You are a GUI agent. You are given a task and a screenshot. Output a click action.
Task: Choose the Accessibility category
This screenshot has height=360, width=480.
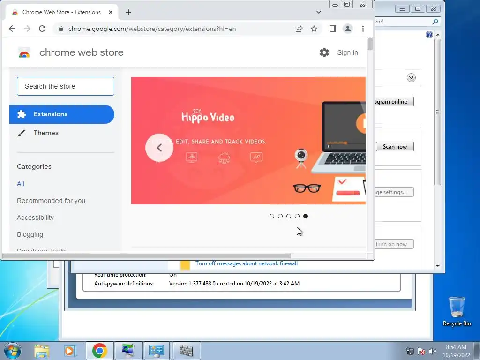[x=35, y=217]
